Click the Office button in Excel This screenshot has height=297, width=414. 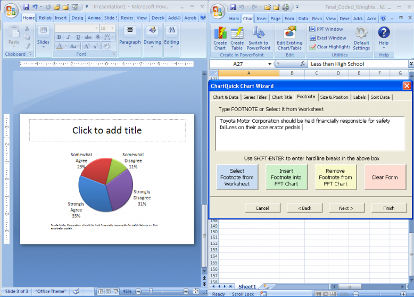[218, 11]
